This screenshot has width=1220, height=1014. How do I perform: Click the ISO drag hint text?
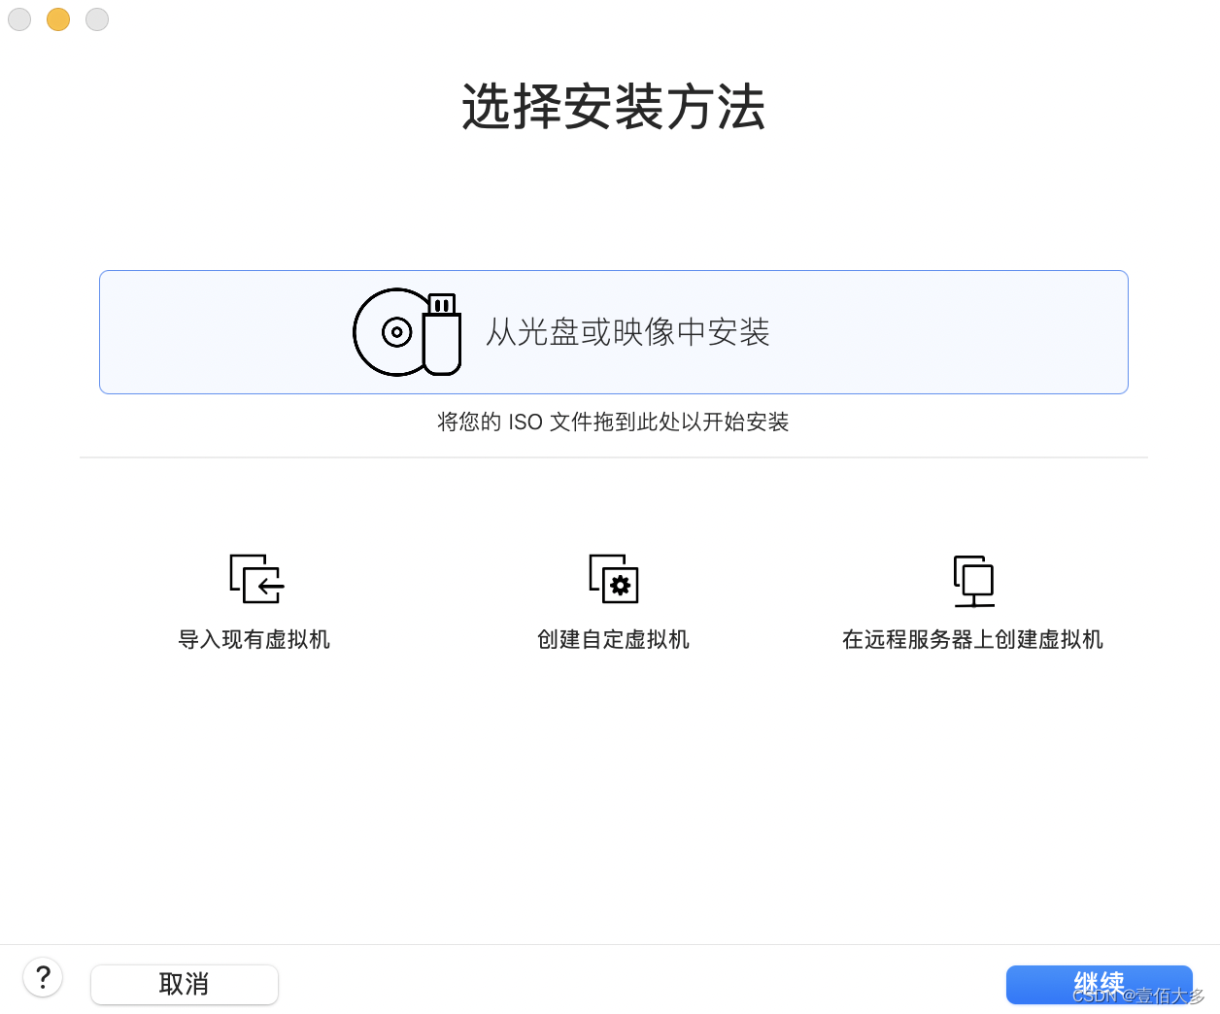[613, 422]
